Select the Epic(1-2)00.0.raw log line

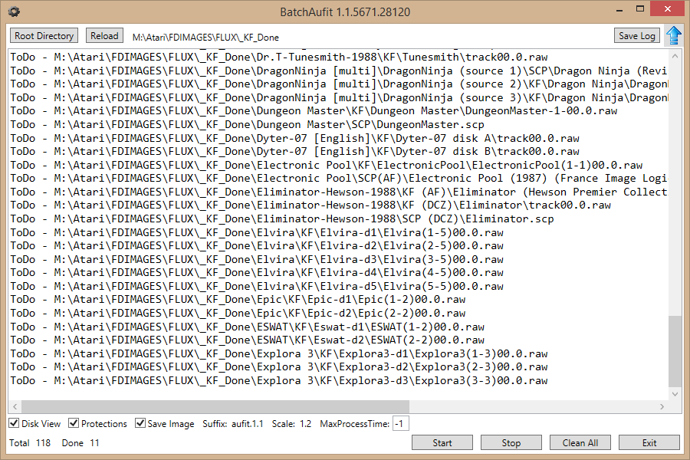coord(238,299)
